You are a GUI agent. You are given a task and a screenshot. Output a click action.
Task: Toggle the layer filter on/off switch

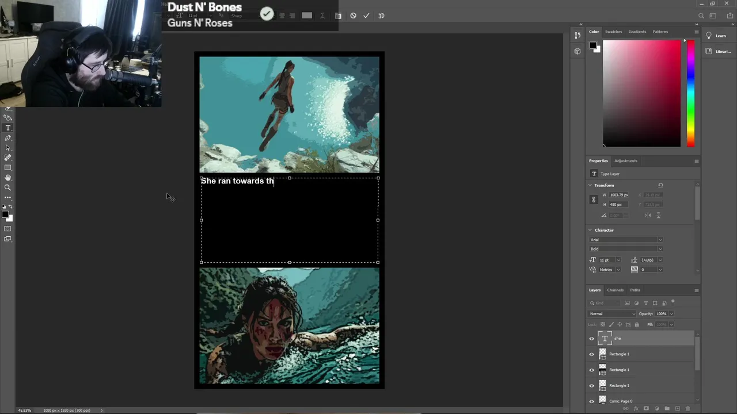click(x=673, y=302)
